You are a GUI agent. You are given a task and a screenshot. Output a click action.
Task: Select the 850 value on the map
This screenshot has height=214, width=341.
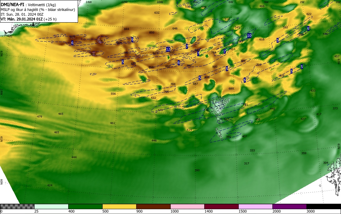click(152, 33)
